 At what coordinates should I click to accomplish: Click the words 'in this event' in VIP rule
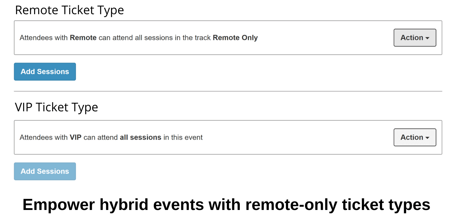click(183, 138)
